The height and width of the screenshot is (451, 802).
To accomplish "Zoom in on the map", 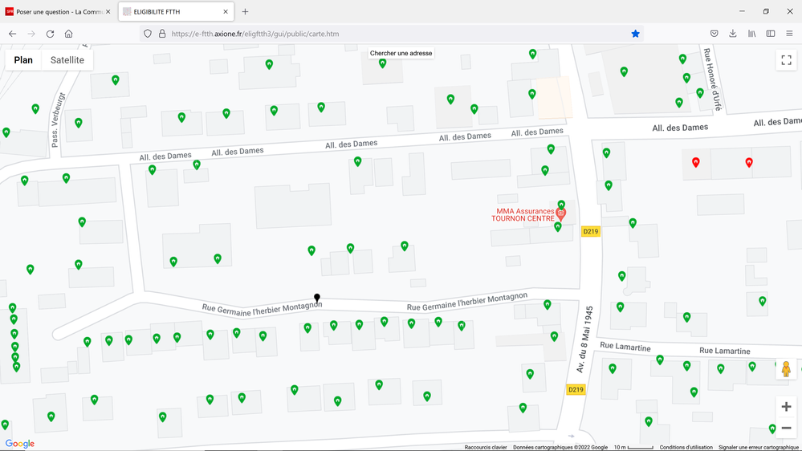I will click(x=786, y=407).
